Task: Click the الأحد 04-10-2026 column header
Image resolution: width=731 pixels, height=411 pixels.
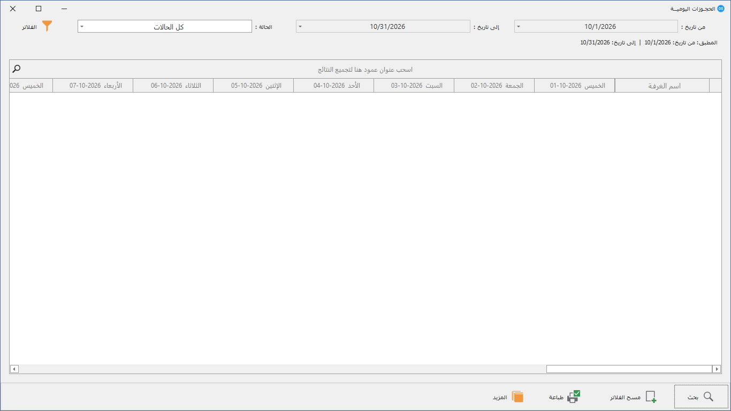Action: [334, 86]
